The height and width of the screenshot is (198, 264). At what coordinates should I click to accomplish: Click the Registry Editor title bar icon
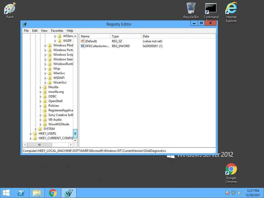click(x=25, y=24)
